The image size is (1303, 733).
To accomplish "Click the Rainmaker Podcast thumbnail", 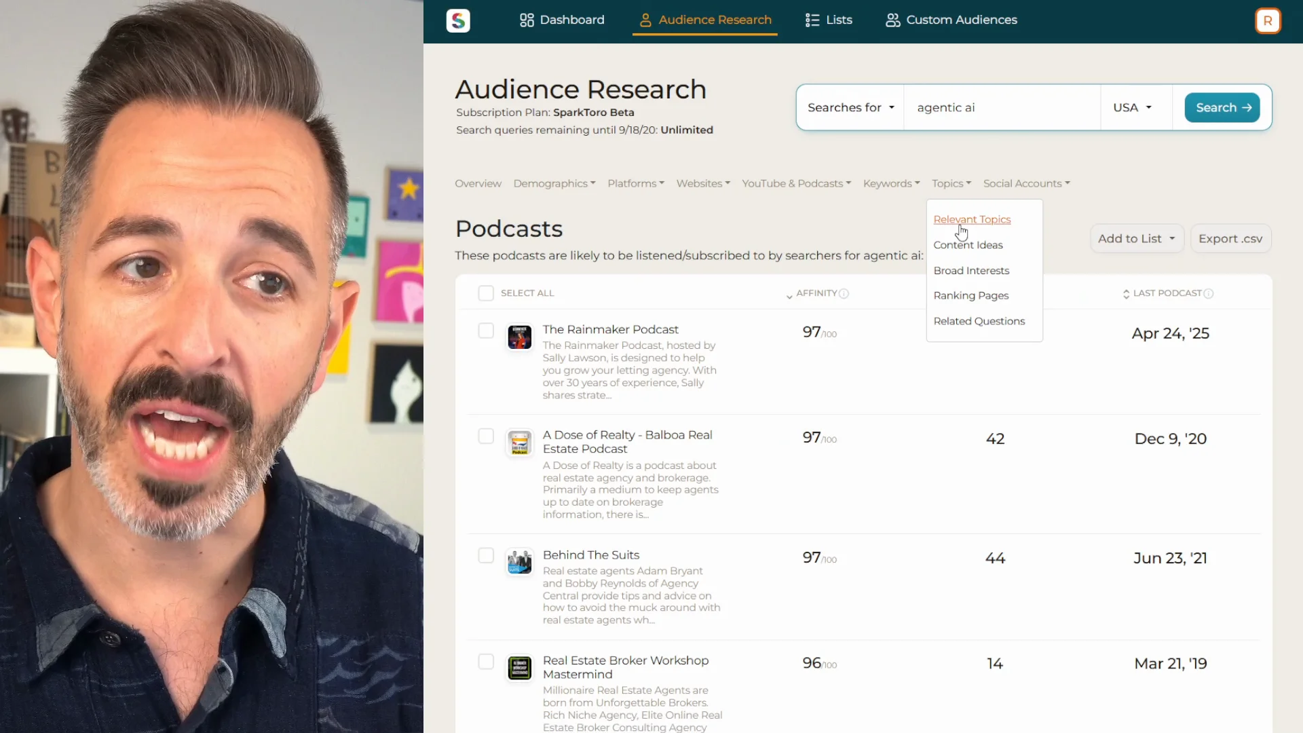I will pos(520,337).
